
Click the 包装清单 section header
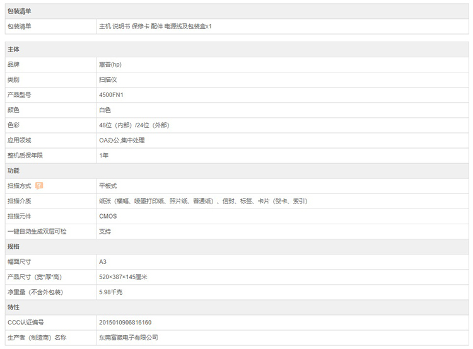click(x=18, y=11)
